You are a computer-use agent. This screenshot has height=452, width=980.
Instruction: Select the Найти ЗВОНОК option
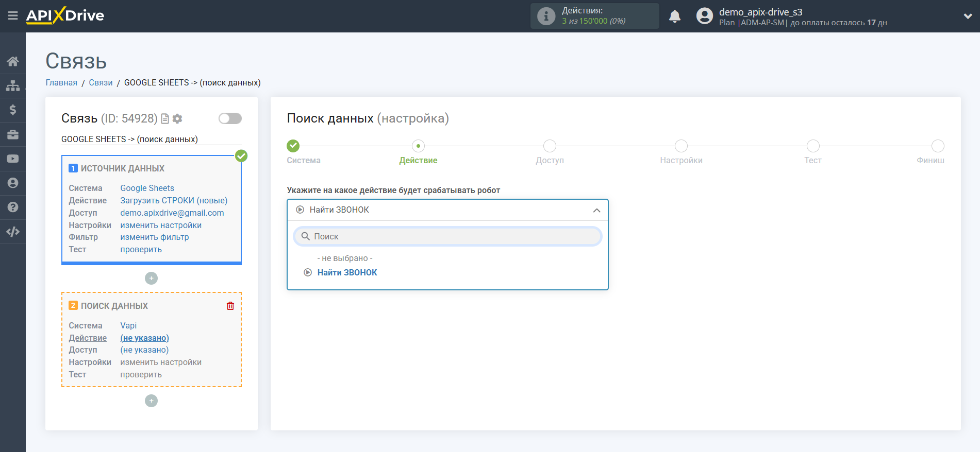coord(347,273)
